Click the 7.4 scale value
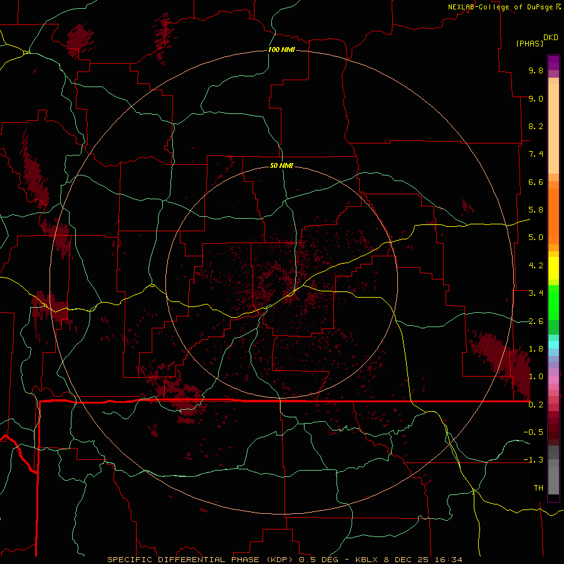 click(536, 154)
